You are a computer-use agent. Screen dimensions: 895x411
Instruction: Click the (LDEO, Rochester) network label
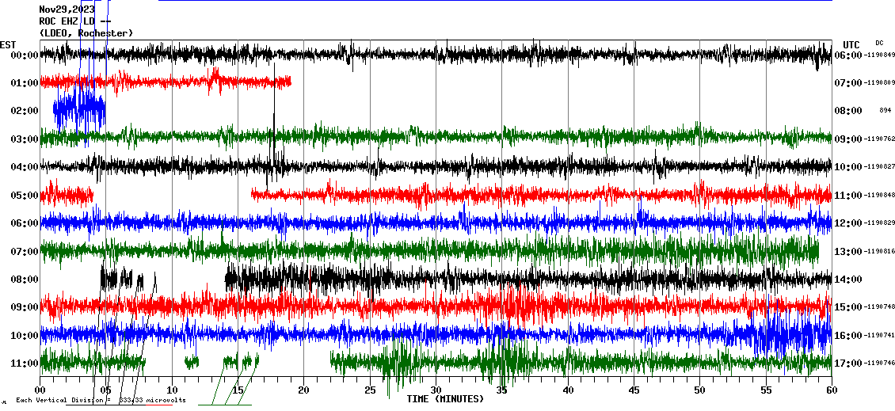(86, 32)
